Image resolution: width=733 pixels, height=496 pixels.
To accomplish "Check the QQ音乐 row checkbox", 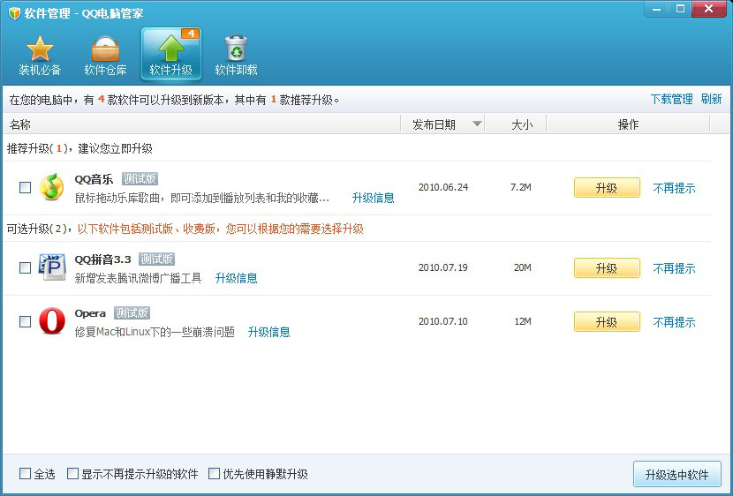I will pyautogui.click(x=26, y=187).
